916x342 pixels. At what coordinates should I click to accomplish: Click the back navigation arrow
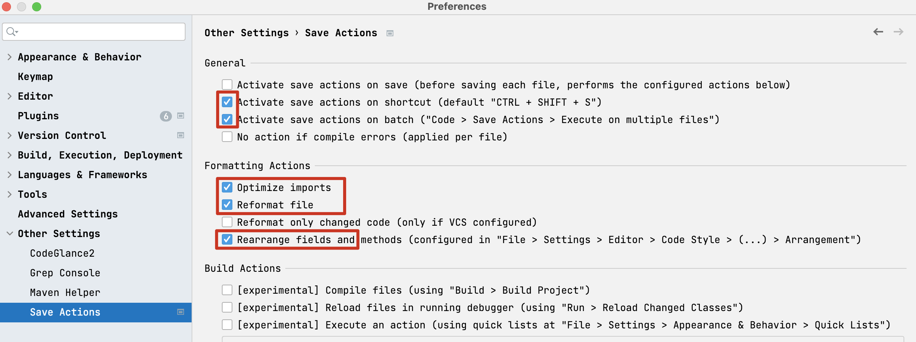pyautogui.click(x=878, y=32)
